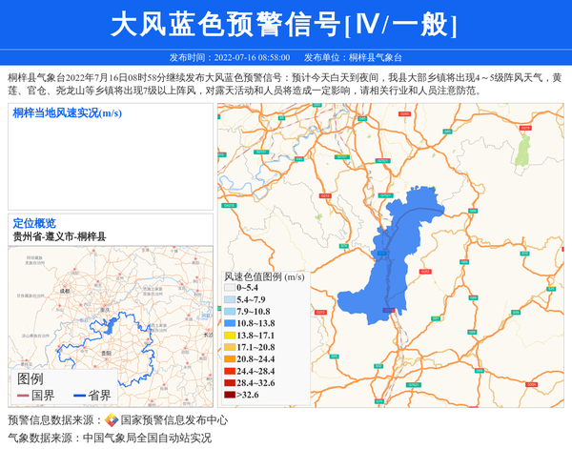The width and height of the screenshot is (572, 449).
Task: Click the 气象数据来源 data source line
Action: tap(110, 438)
